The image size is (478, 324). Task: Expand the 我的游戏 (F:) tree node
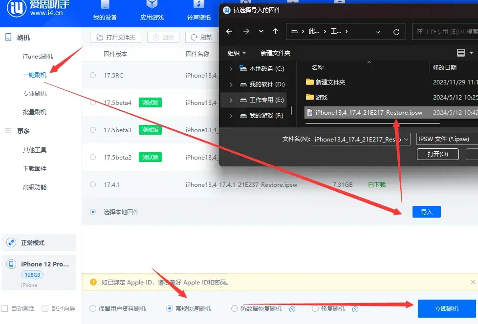(231, 116)
